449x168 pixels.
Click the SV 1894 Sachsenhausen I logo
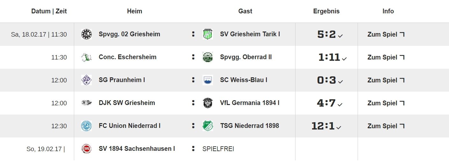[86, 149]
